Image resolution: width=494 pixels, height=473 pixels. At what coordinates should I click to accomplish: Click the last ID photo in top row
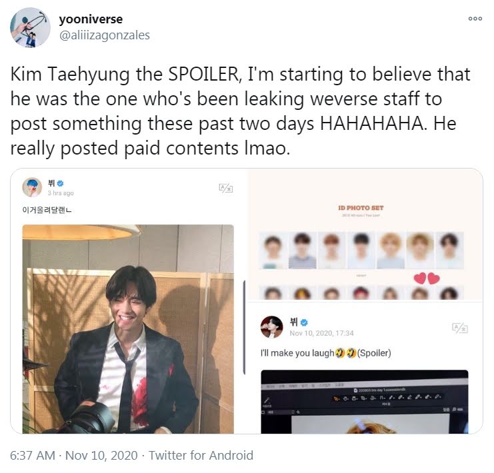click(x=449, y=250)
